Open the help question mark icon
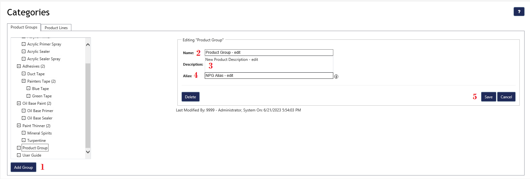The image size is (530, 179). click(x=519, y=12)
